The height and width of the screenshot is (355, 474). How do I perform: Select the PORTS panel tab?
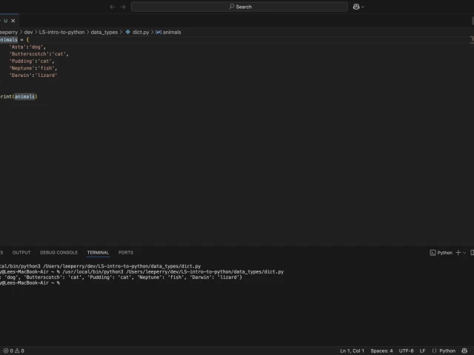[126, 252]
